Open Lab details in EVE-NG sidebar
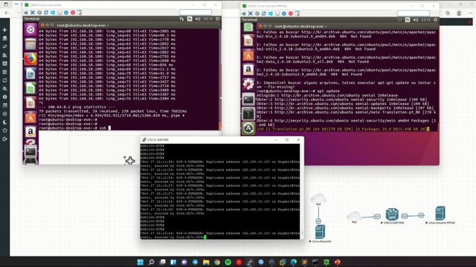Screen dimensions: 476x267 tap(4, 105)
